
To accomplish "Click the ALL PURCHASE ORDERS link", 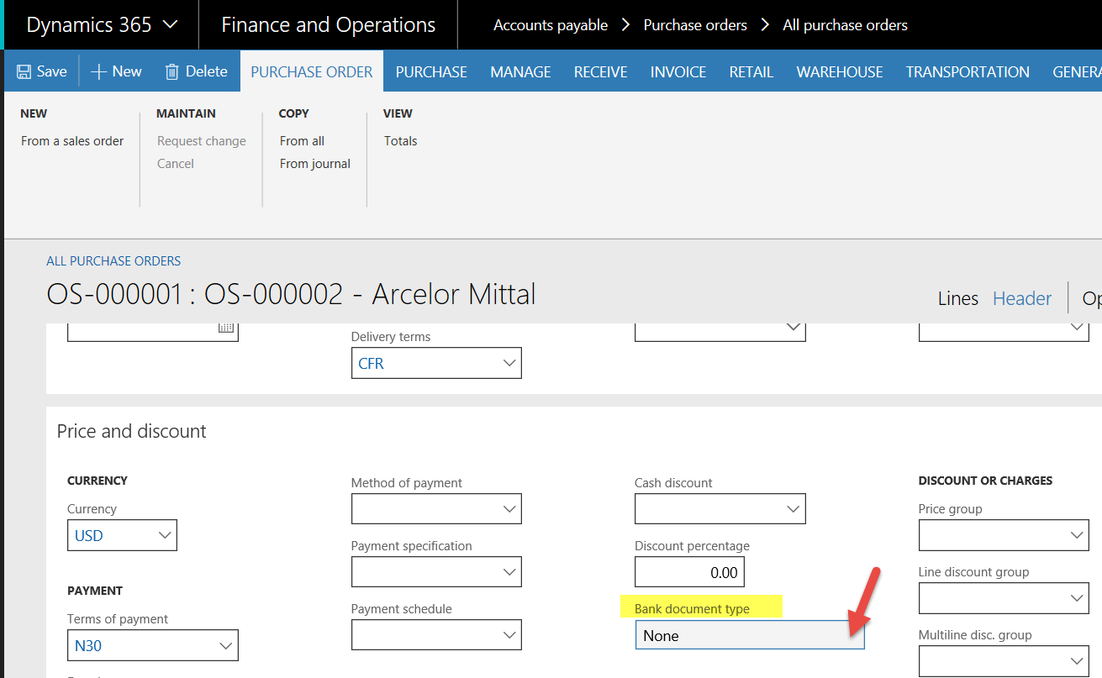I will click(x=113, y=261).
